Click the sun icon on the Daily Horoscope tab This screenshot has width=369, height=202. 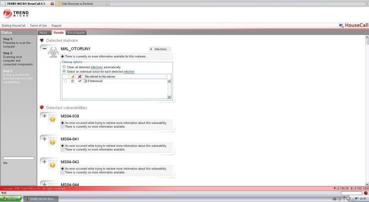(x=59, y=4)
